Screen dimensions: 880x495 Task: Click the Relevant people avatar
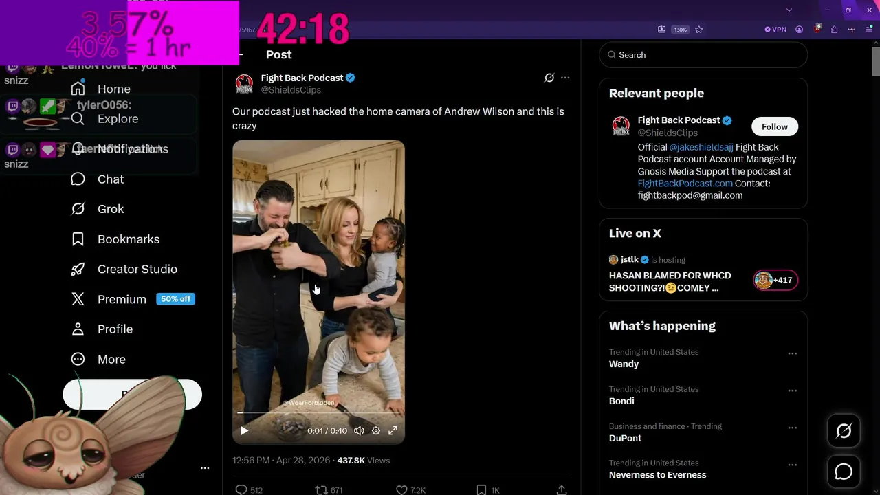click(621, 126)
